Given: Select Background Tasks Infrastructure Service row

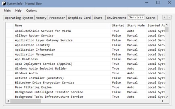Looking at the screenshot, I should click(x=86, y=97).
